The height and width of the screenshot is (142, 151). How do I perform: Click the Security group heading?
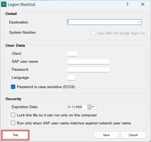(13, 99)
